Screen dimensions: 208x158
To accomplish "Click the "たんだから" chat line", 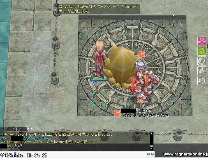I will [15, 146].
